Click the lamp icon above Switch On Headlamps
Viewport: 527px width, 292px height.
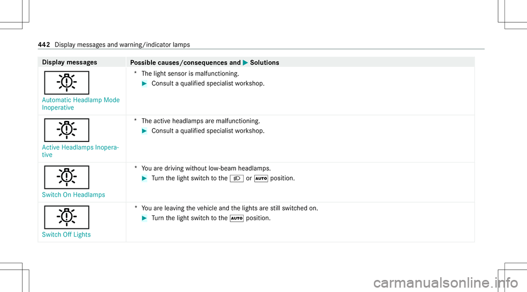click(65, 176)
